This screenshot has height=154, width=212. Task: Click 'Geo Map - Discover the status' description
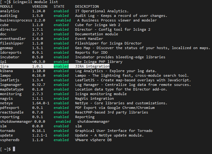click(143, 48)
